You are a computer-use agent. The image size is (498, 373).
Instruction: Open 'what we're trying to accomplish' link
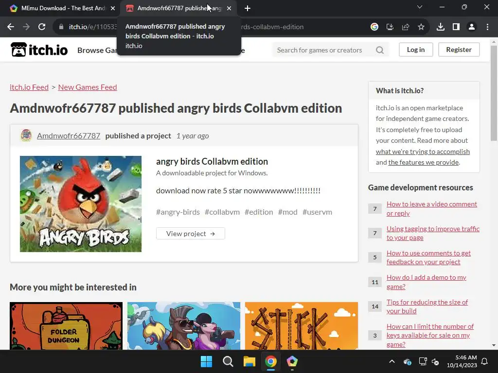pyautogui.click(x=423, y=152)
